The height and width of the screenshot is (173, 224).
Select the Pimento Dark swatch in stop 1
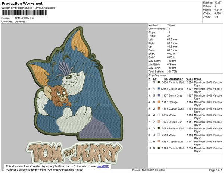159,82
